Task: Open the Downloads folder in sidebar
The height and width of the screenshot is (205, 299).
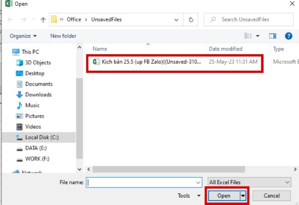Action: (x=38, y=95)
